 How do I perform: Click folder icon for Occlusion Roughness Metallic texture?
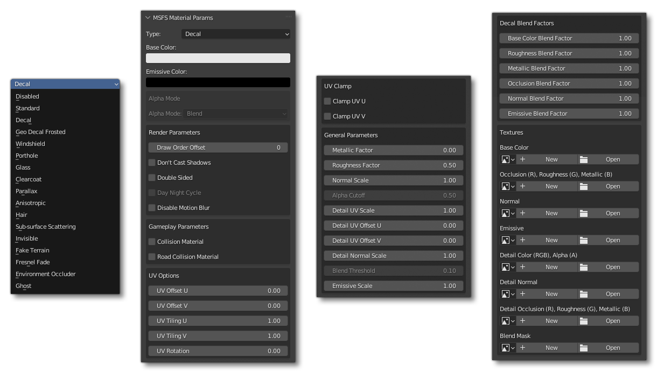click(x=584, y=186)
